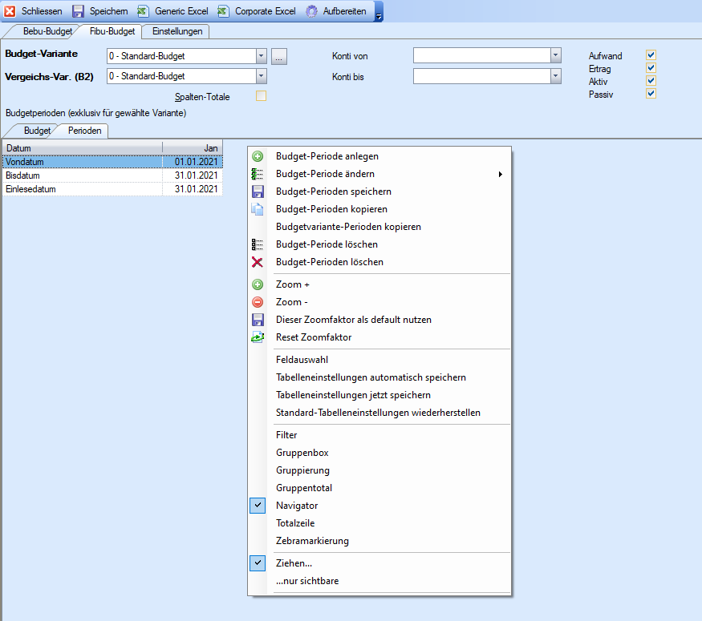Open the Budget-Variante dropdown
702x621 pixels.
point(261,56)
